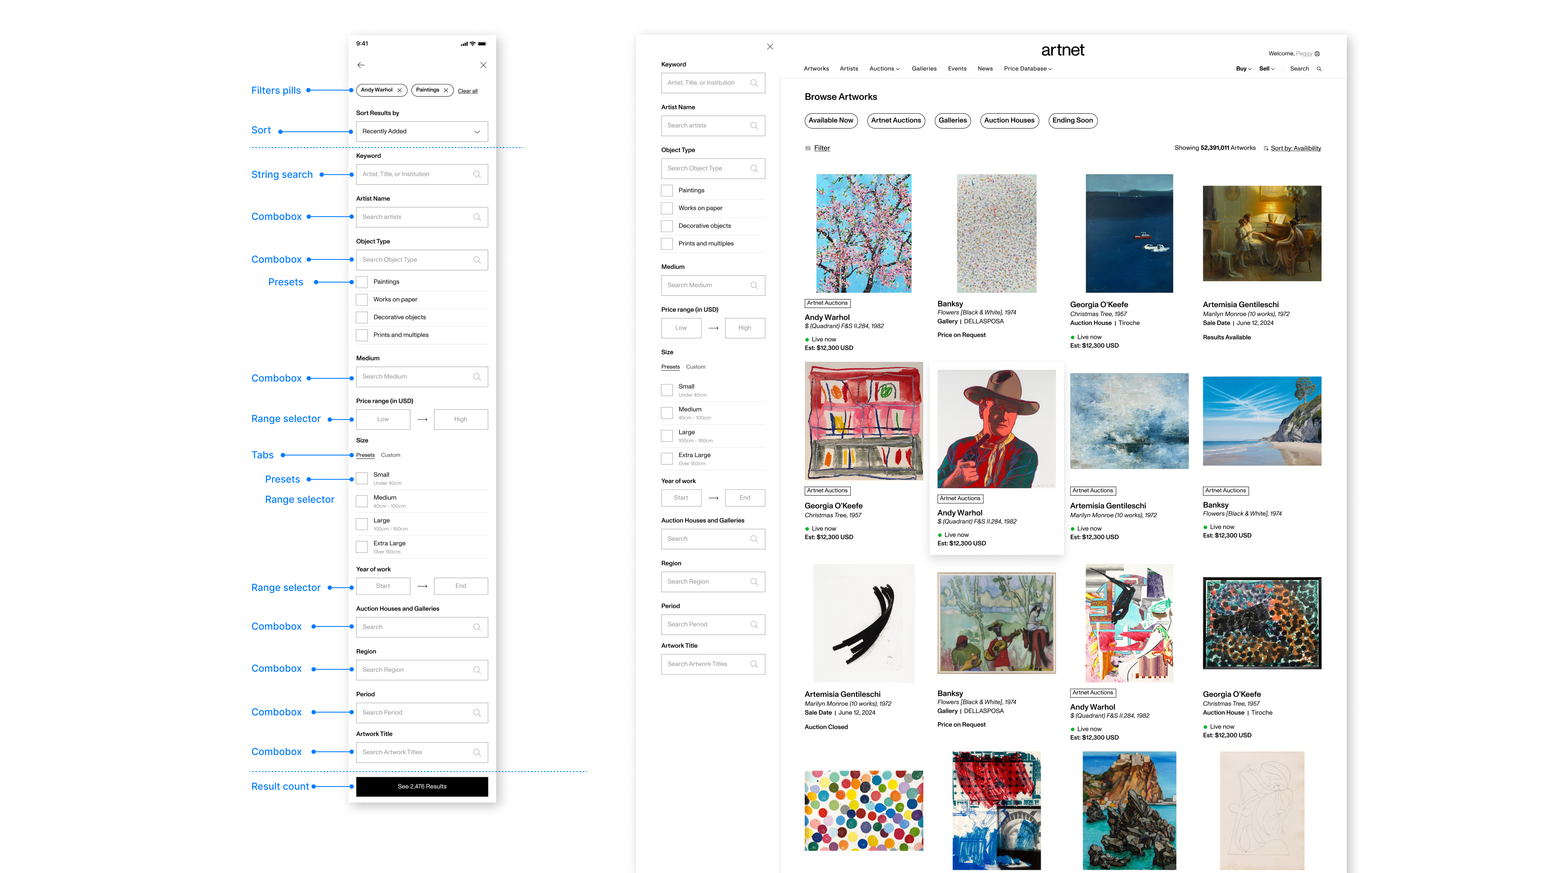The image size is (1552, 873).
Task: Check Works on paper in mobile panel
Action: coord(362,299)
